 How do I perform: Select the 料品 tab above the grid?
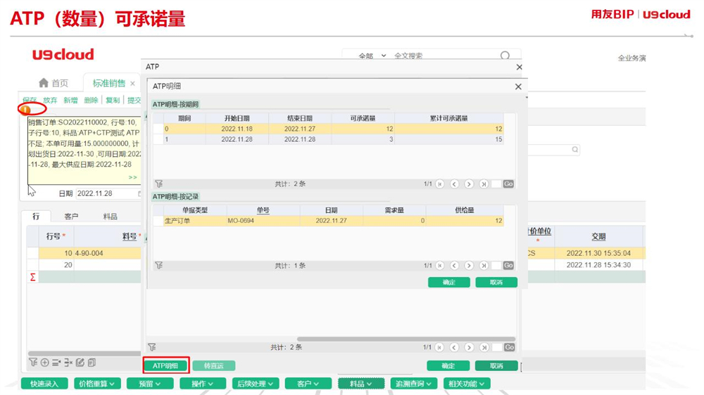coord(110,216)
